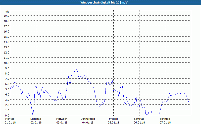Click the 8,0 axis label
This screenshot has height=125, width=201.
click(7, 73)
